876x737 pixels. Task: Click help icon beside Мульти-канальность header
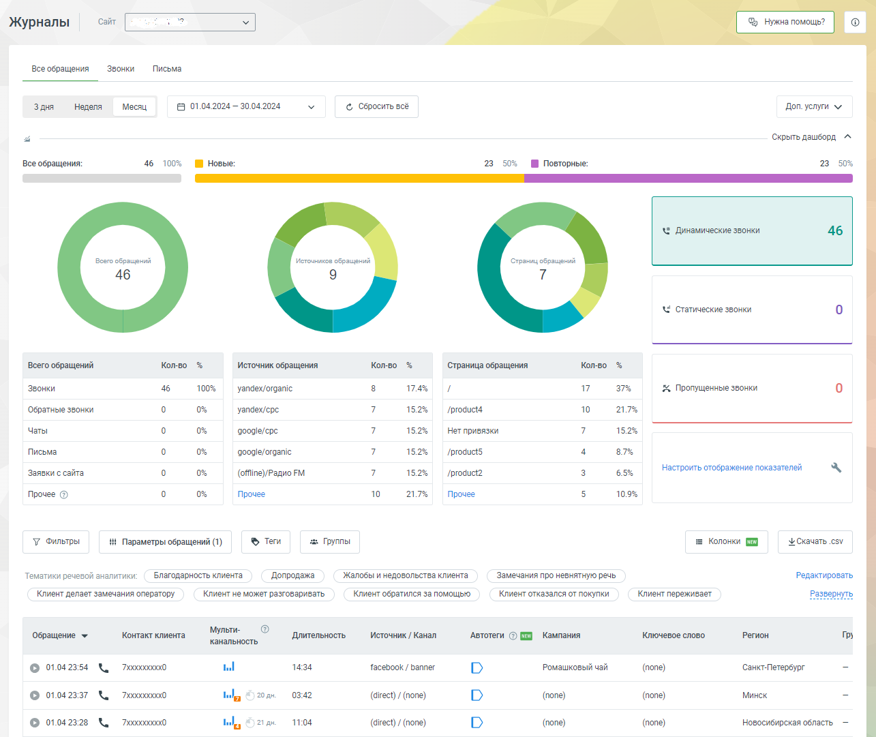(265, 629)
